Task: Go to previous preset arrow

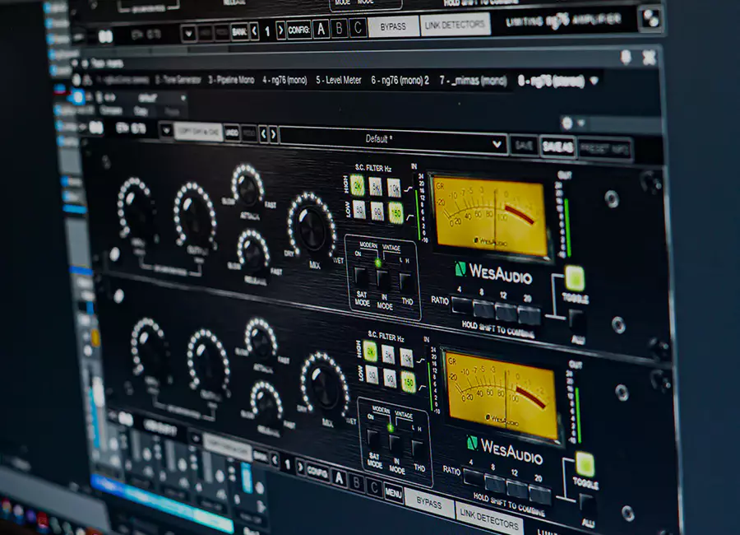Action: [263, 135]
